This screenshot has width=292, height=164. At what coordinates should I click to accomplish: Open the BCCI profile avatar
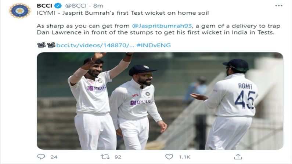pos(20,11)
